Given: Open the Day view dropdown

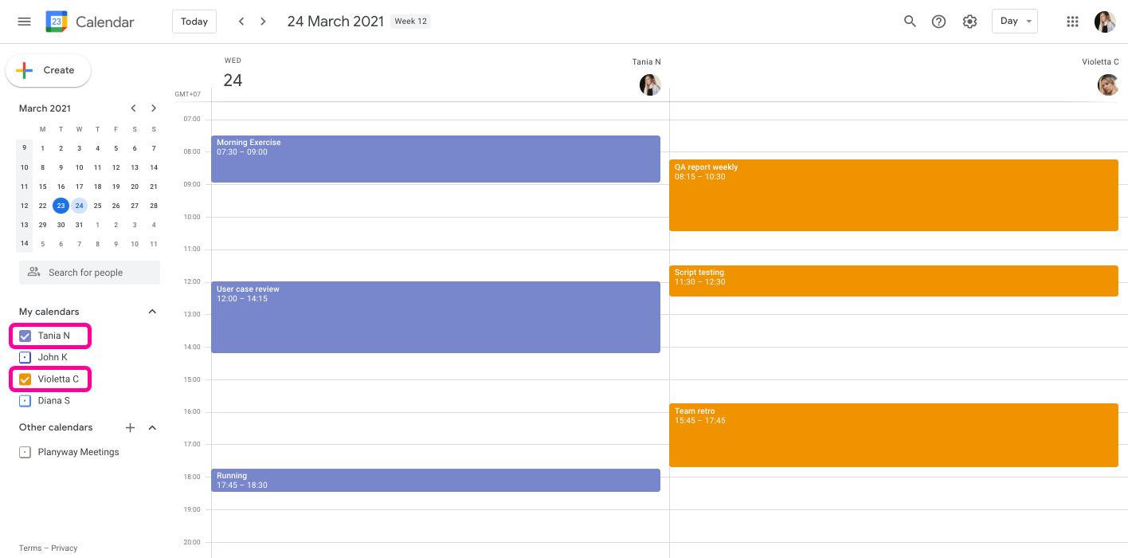Looking at the screenshot, I should (x=1014, y=22).
